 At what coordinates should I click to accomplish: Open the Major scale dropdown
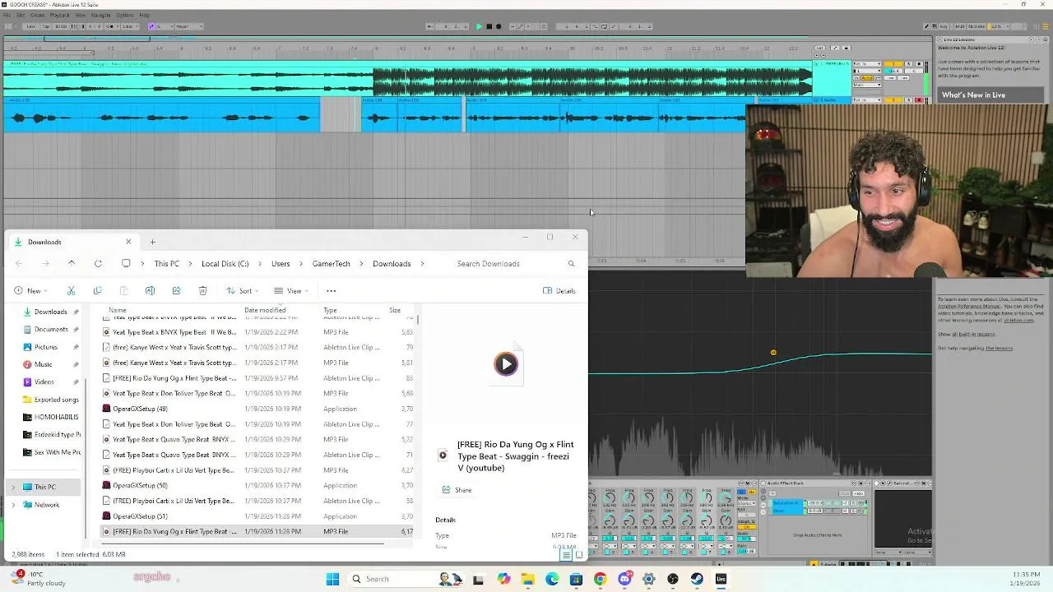click(x=190, y=26)
